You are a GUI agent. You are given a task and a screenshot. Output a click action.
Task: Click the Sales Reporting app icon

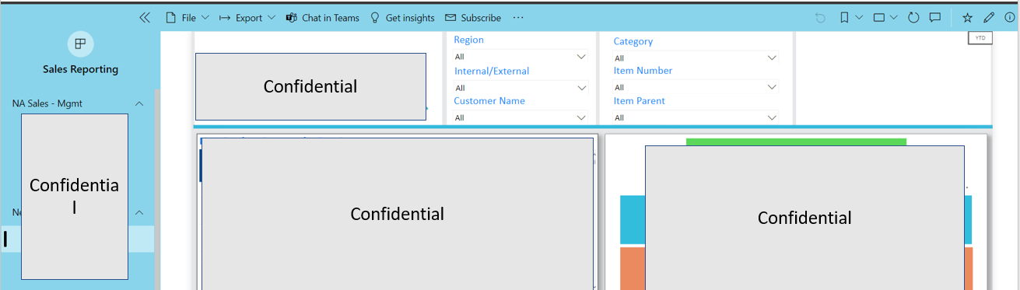[79, 44]
